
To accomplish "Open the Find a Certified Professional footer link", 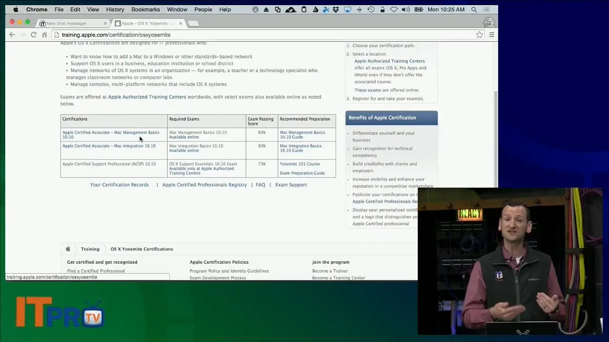I will 96,271.
